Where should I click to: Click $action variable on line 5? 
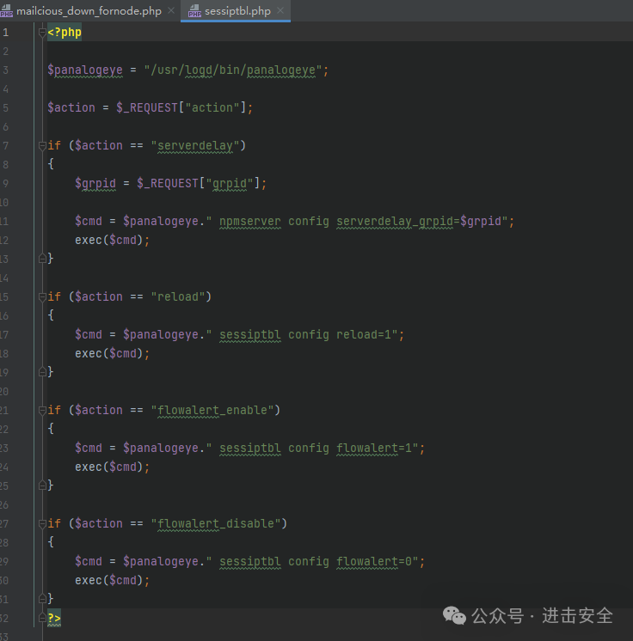[x=71, y=108]
